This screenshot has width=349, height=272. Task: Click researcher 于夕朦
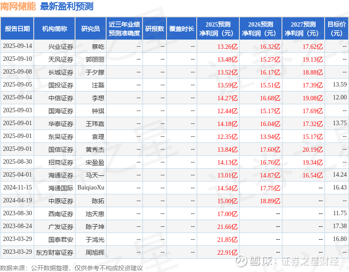pyautogui.click(x=95, y=72)
